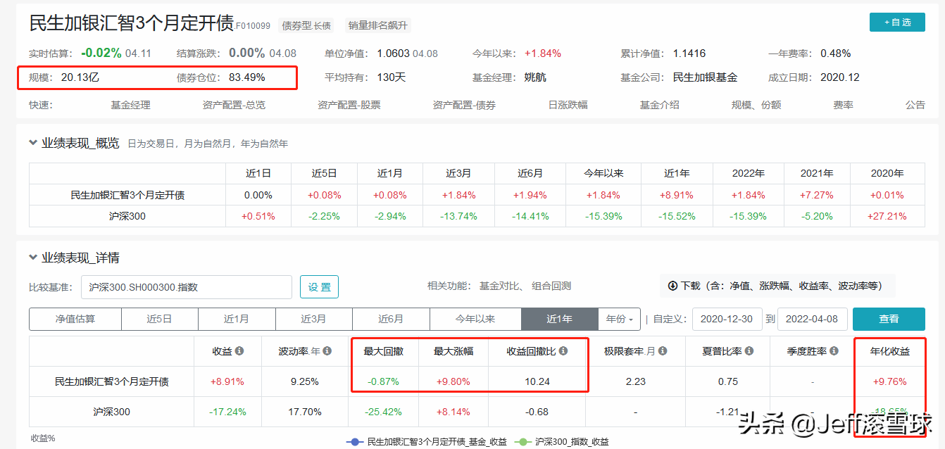
Task: Click the end date field 2022-04-08
Action: (812, 319)
